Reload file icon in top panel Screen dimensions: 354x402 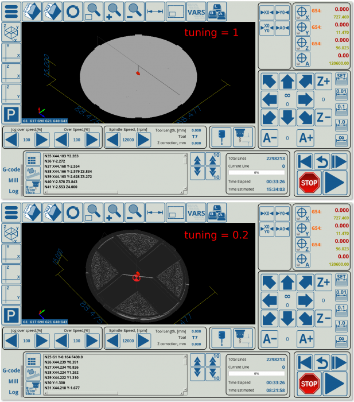click(73, 11)
